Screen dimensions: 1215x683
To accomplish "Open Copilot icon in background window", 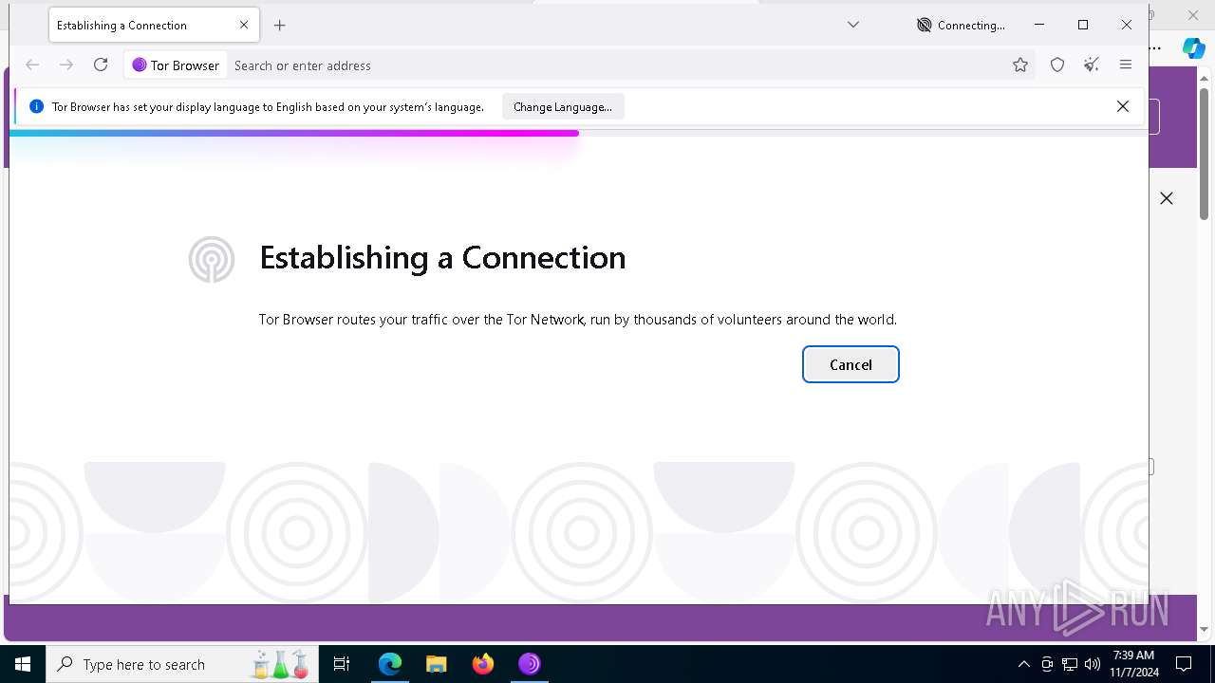I will 1193,47.
